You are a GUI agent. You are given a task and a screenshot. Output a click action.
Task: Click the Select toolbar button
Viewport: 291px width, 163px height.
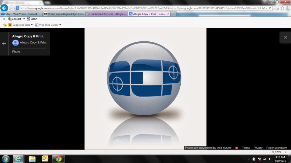pyautogui.click(x=32, y=19)
